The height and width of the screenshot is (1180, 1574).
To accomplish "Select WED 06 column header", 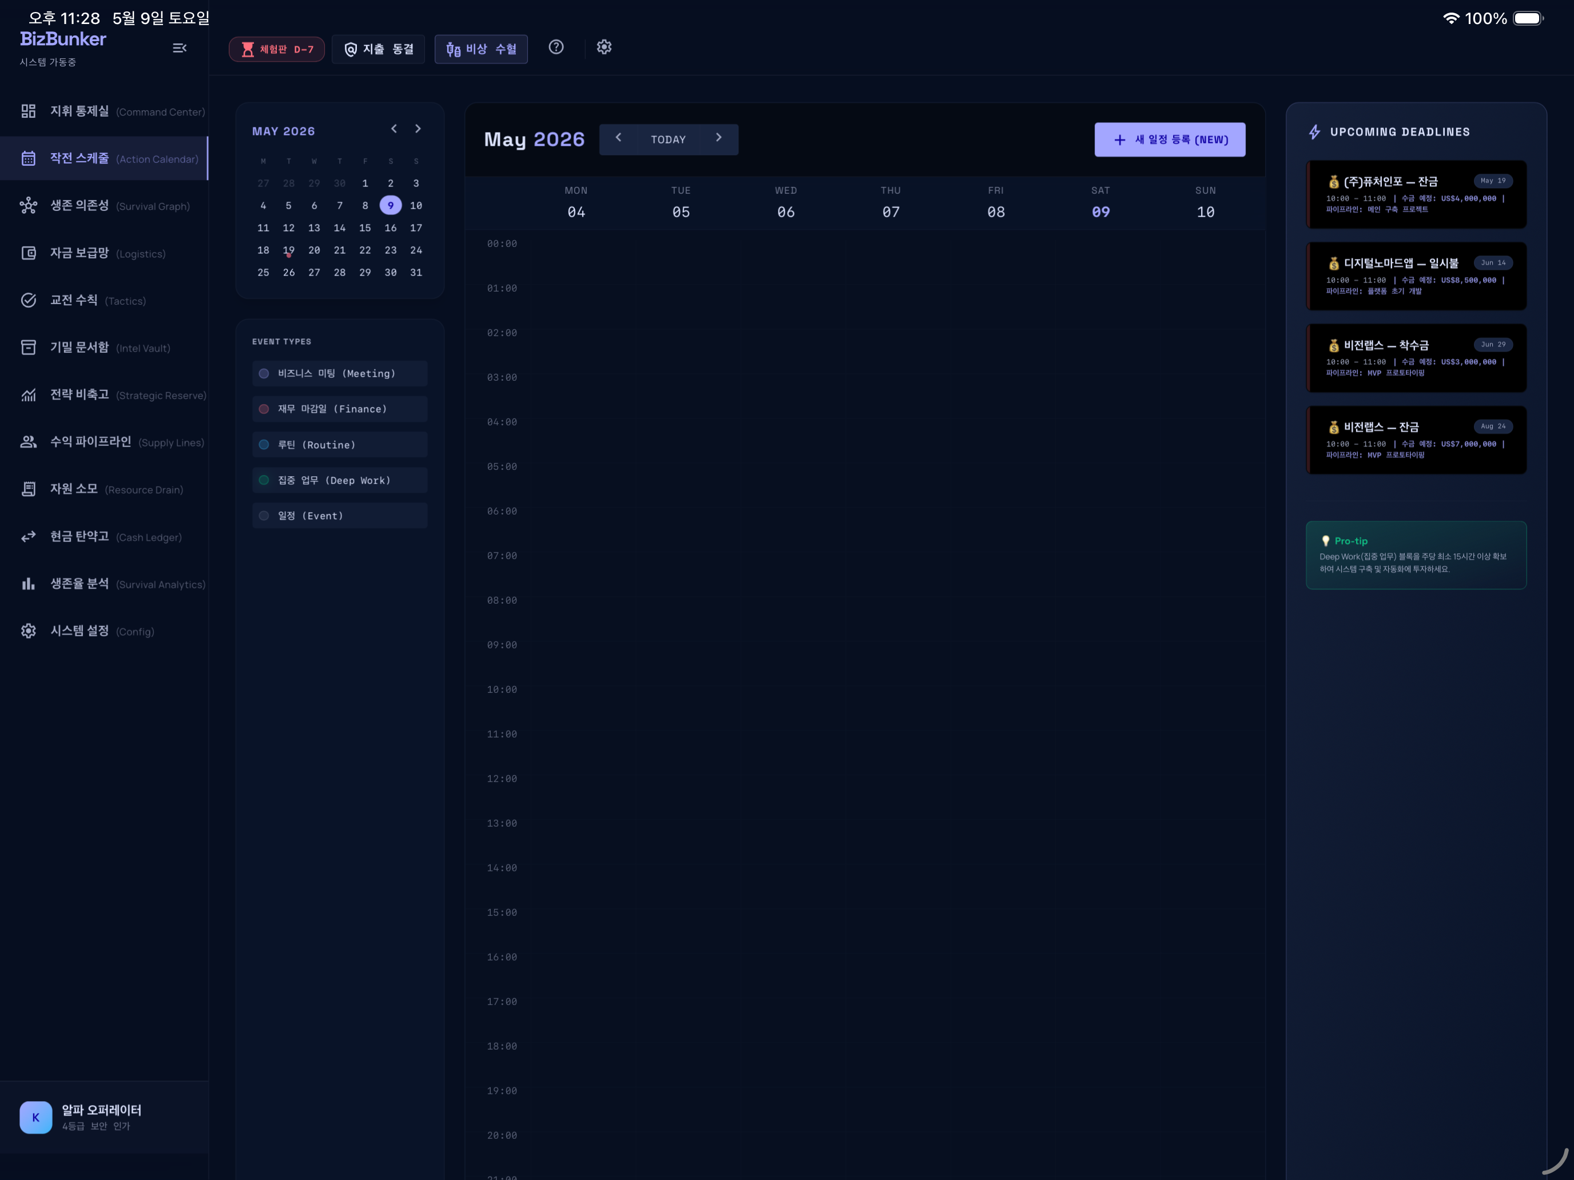I will pos(786,203).
